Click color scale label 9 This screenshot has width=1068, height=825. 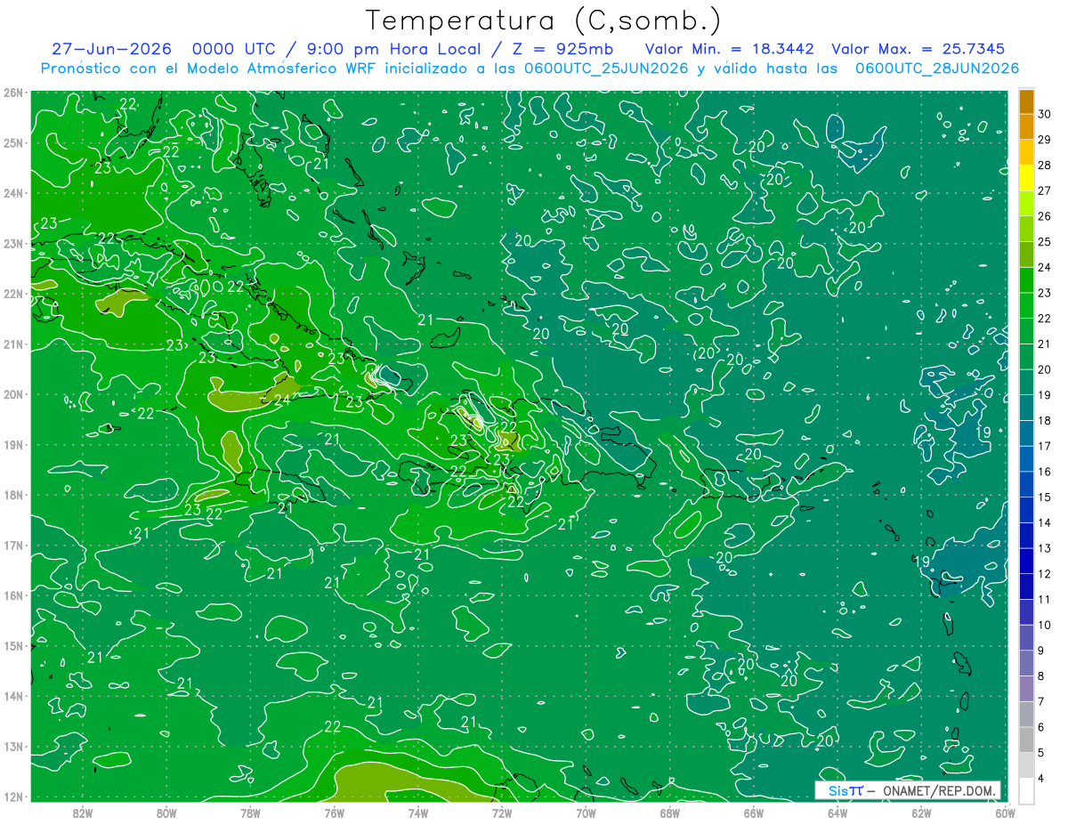pyautogui.click(x=1042, y=650)
